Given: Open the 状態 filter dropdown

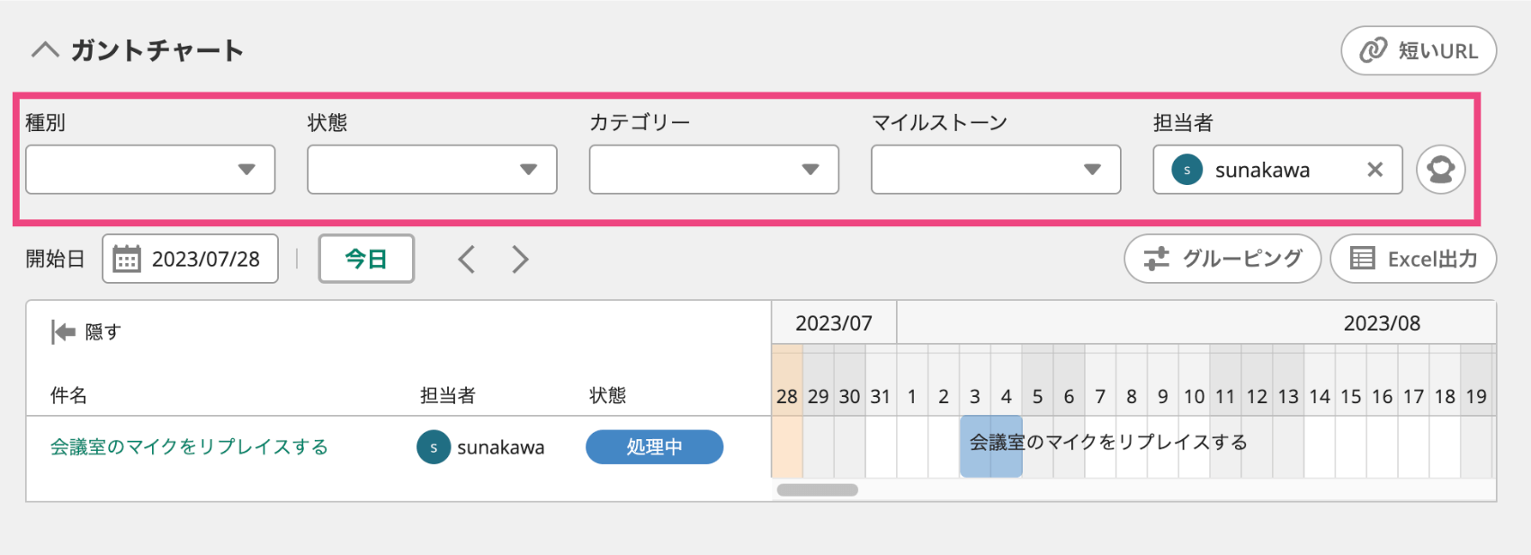Looking at the screenshot, I should coord(432,170).
